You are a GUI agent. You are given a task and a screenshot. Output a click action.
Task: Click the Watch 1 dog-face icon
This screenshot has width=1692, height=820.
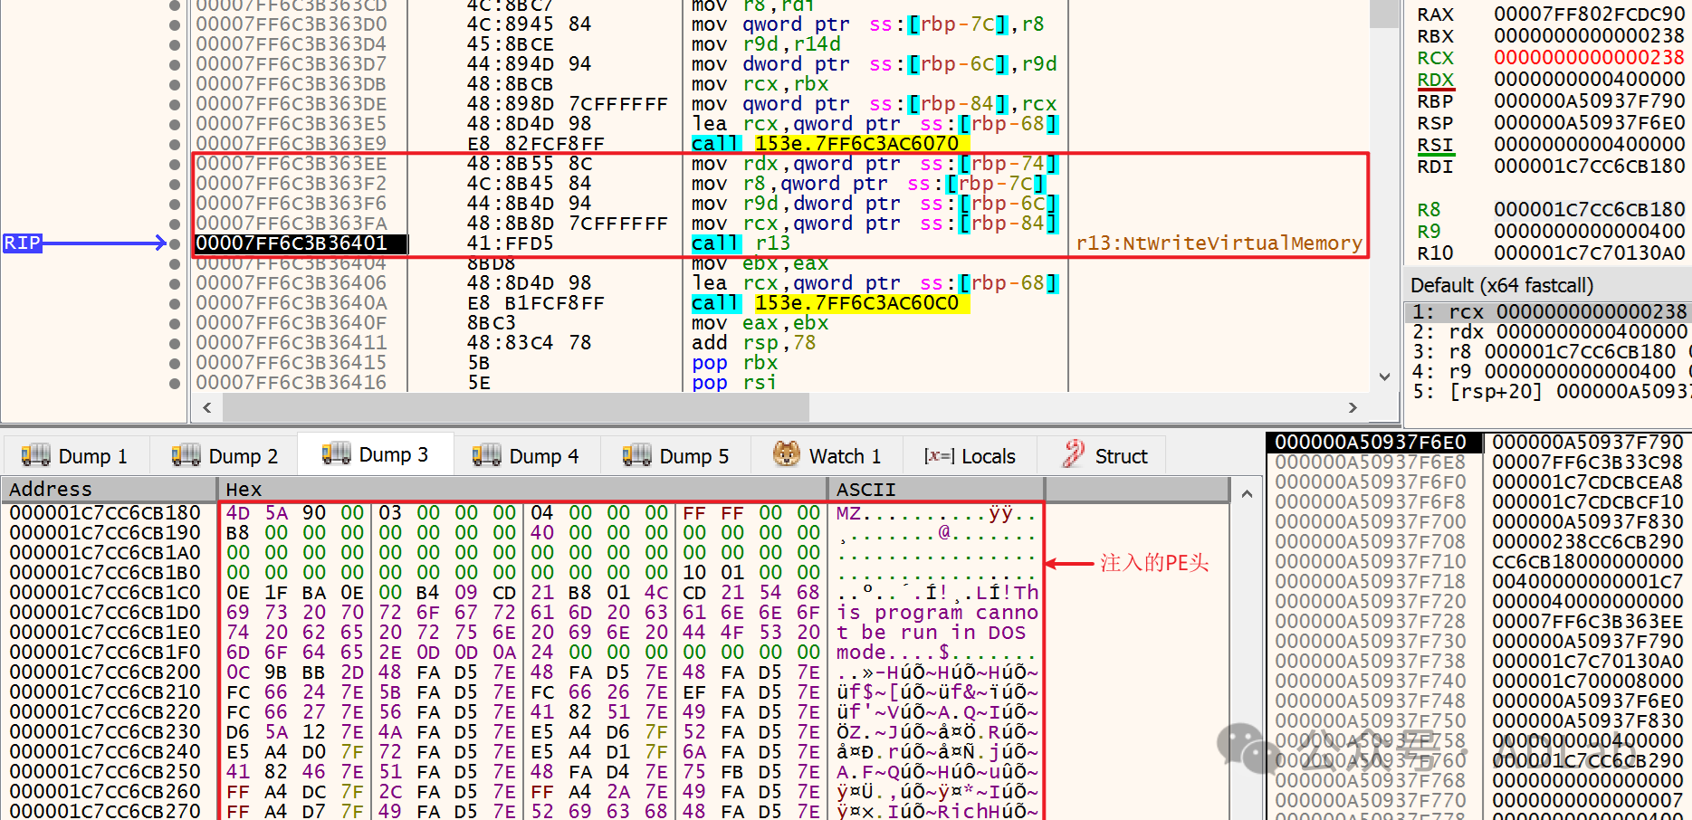(786, 454)
